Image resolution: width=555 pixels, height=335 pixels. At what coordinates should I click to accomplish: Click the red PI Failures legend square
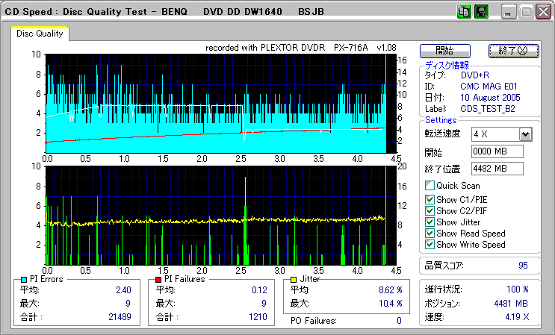click(158, 279)
